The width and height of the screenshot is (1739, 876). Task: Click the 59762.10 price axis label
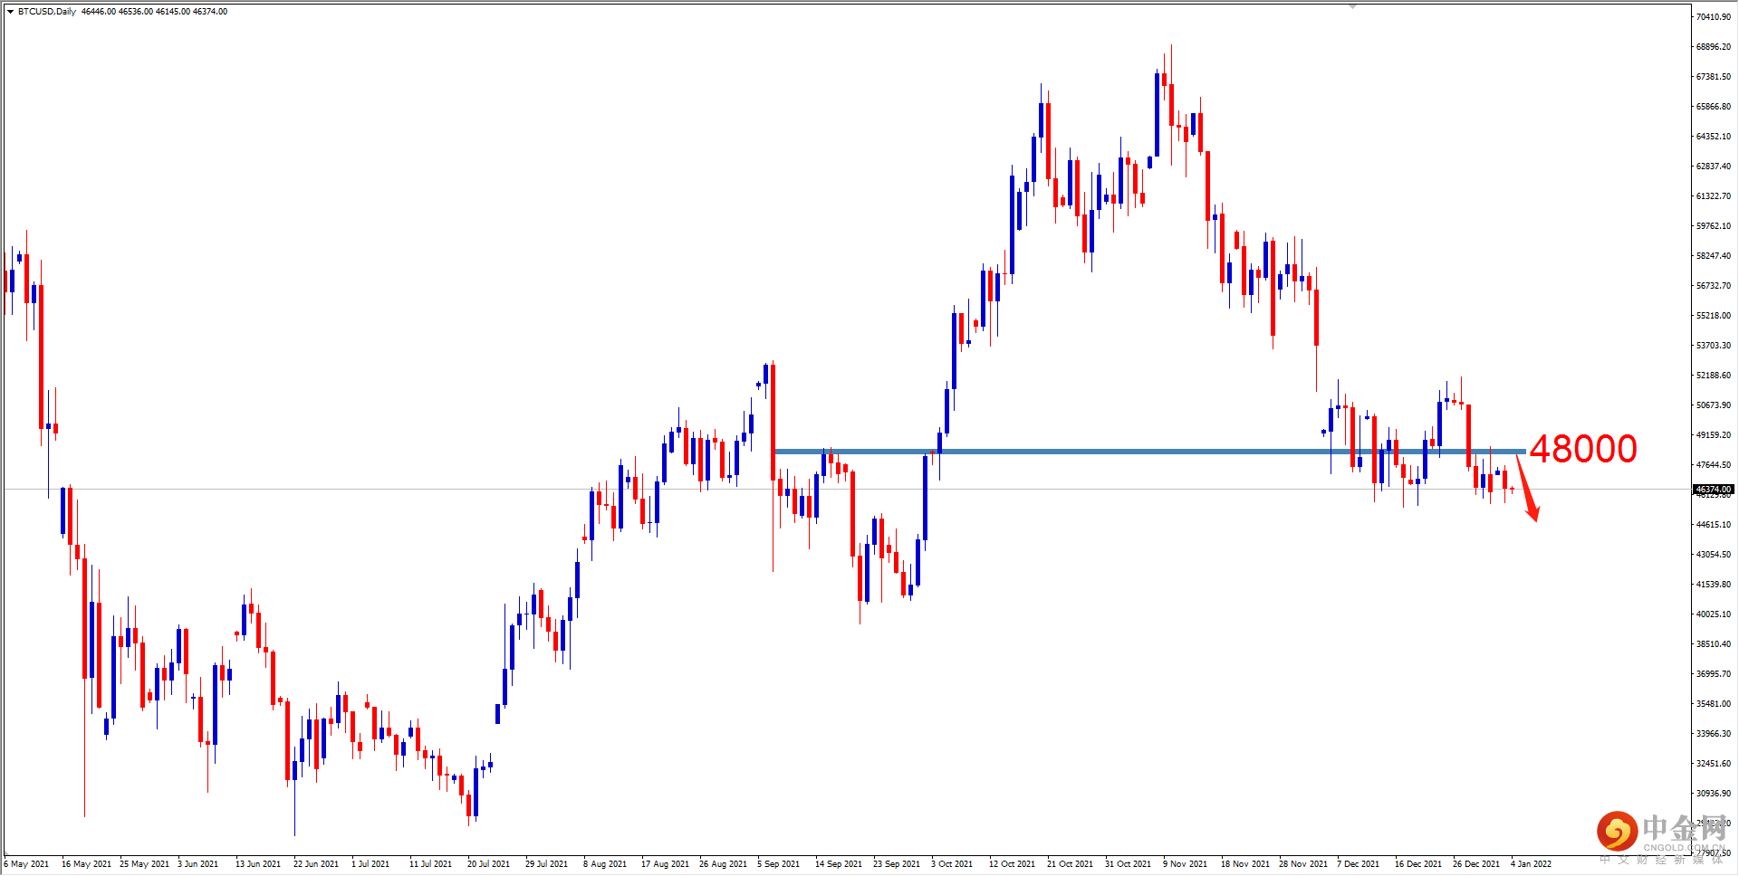[x=1714, y=226]
